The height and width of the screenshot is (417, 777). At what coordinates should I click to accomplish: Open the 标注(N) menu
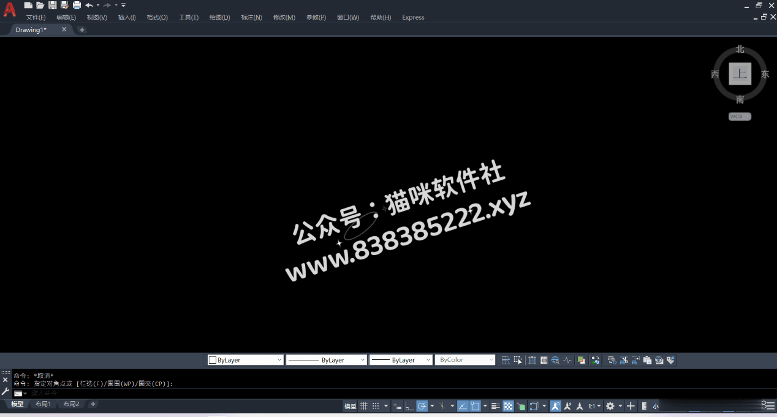(x=251, y=17)
